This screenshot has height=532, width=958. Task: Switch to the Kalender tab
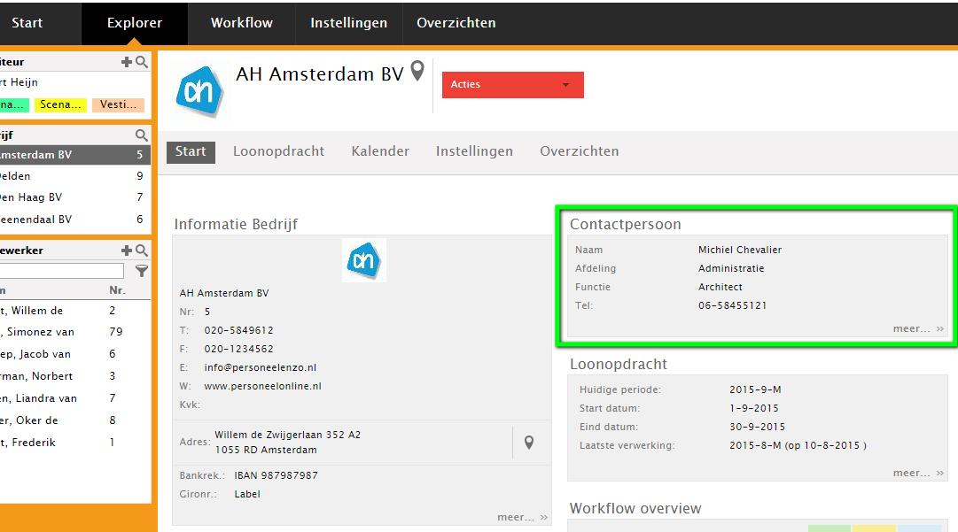point(380,151)
